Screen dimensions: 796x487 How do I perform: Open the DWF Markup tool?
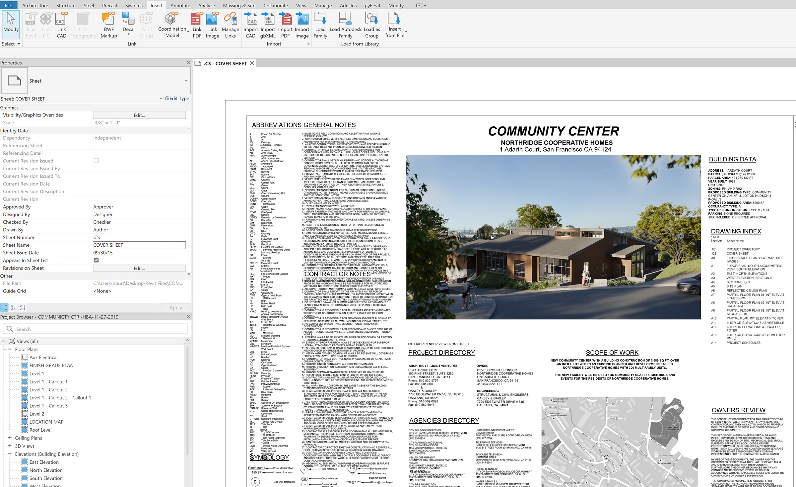(x=108, y=25)
